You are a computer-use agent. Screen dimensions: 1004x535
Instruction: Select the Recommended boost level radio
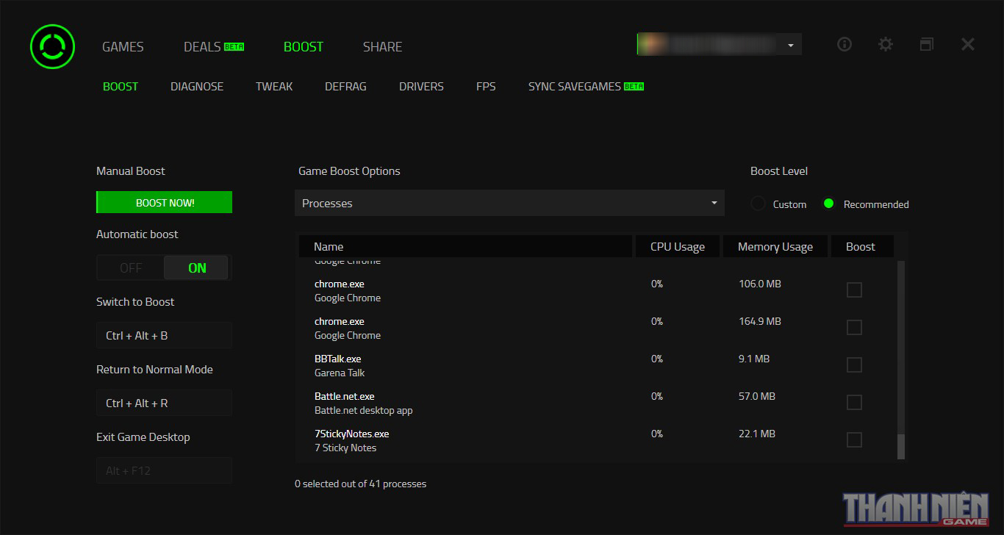pos(829,204)
